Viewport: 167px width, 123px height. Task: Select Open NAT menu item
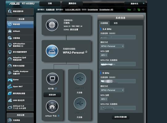[x=20, y=86]
